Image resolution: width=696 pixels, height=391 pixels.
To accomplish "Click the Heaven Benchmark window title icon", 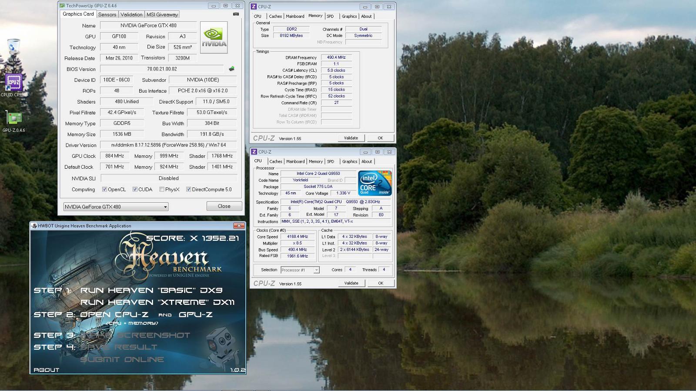I will click(x=34, y=226).
